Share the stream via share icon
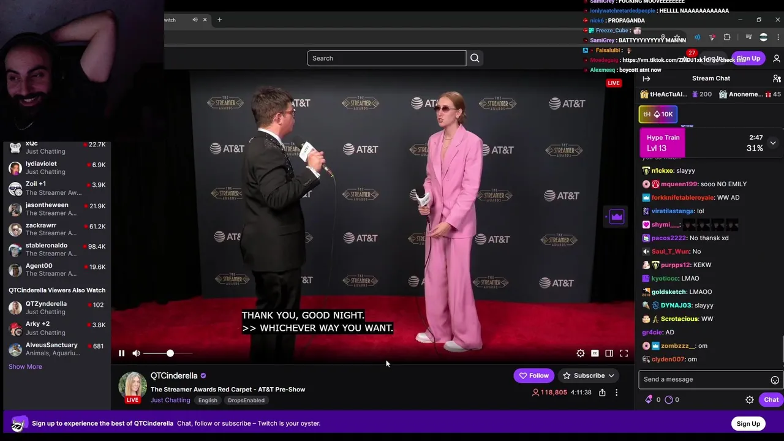 [602, 393]
